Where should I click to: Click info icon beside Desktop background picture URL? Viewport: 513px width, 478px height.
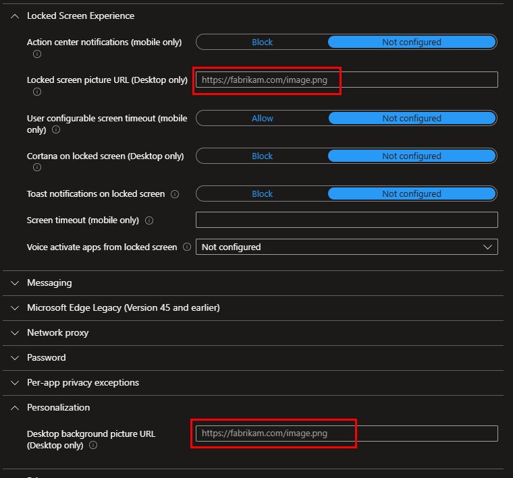point(93,446)
